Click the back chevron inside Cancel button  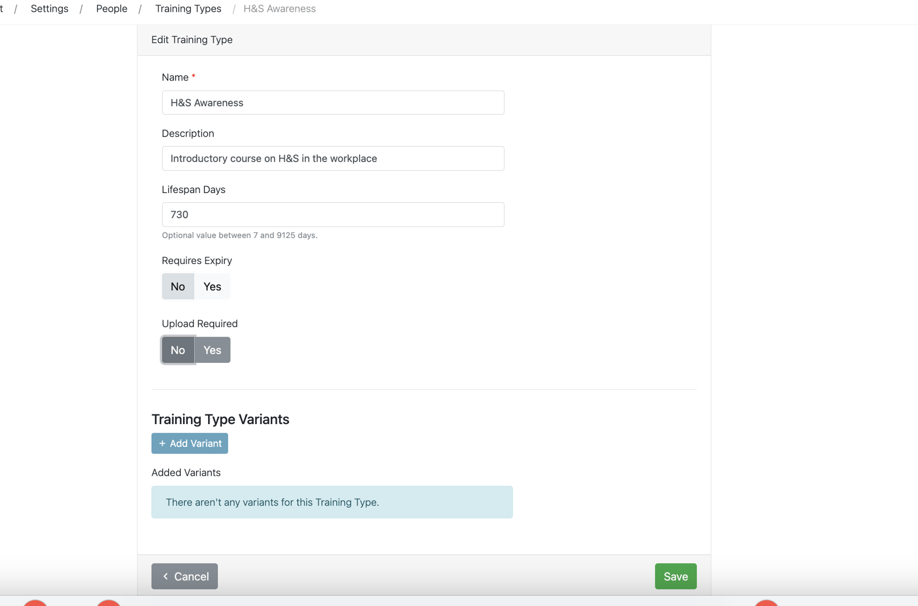coord(167,576)
